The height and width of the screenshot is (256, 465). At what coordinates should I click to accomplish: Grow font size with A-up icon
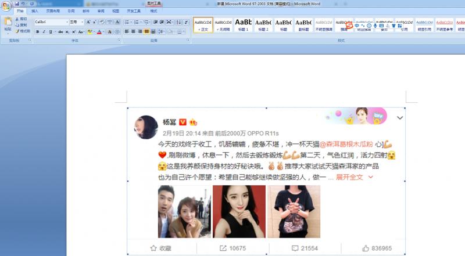pyautogui.click(x=88, y=22)
